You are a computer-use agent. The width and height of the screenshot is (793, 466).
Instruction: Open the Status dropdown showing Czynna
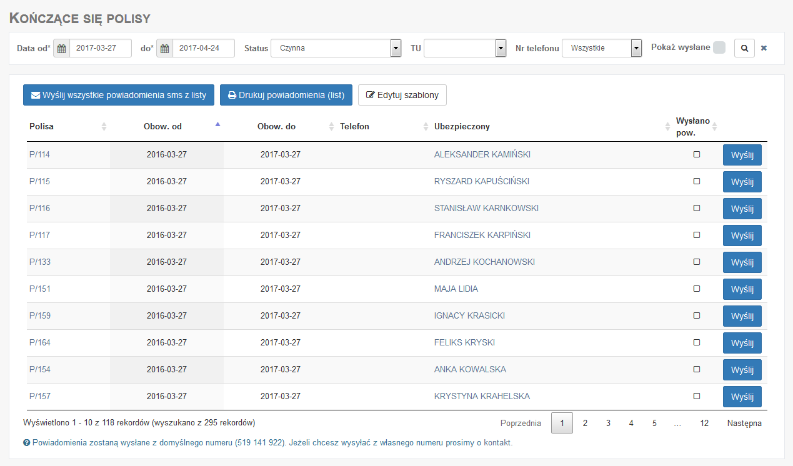(336, 48)
